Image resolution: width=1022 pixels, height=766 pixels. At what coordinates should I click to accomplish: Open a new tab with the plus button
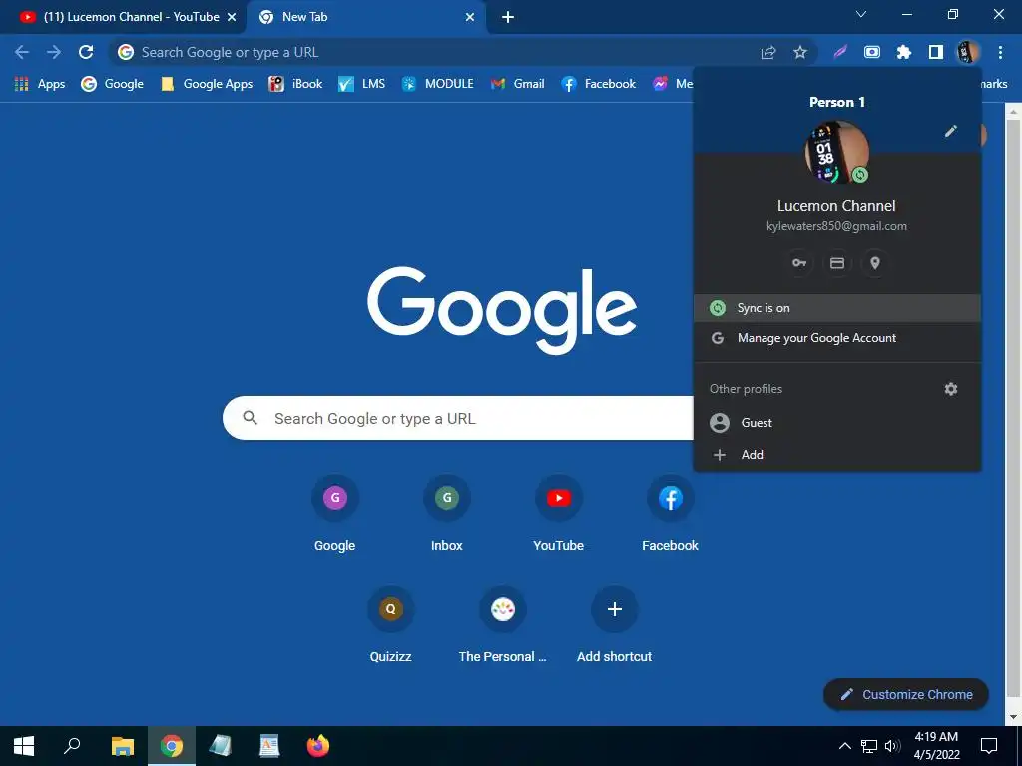point(508,17)
